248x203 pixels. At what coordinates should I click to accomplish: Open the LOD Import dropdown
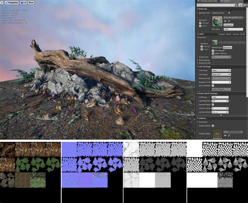(x=221, y=74)
